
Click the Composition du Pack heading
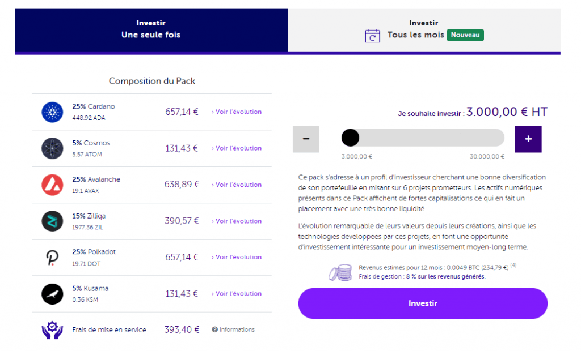pyautogui.click(x=152, y=81)
